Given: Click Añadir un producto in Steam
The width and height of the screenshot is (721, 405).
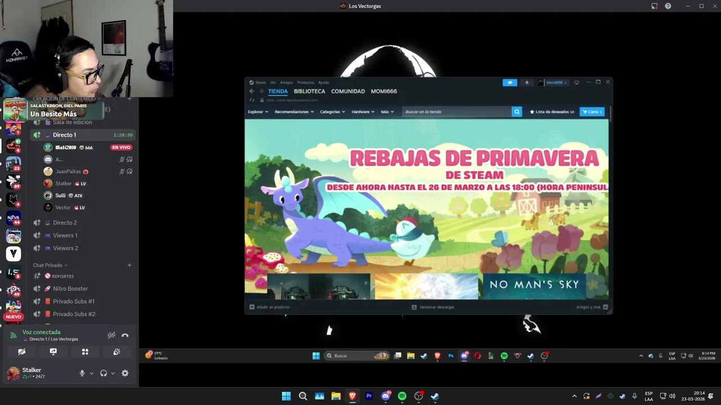Looking at the screenshot, I should click(269, 307).
